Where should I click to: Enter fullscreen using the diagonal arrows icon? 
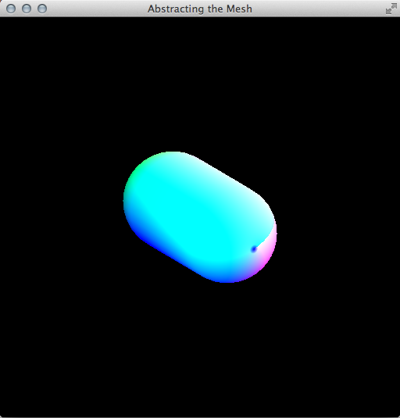pyautogui.click(x=391, y=9)
